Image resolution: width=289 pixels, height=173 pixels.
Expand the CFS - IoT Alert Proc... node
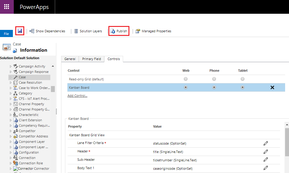pos(10,99)
